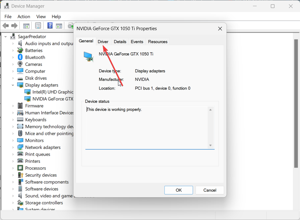
Task: Click the Audio inputs and outputs speaker icon
Action: tap(20, 43)
